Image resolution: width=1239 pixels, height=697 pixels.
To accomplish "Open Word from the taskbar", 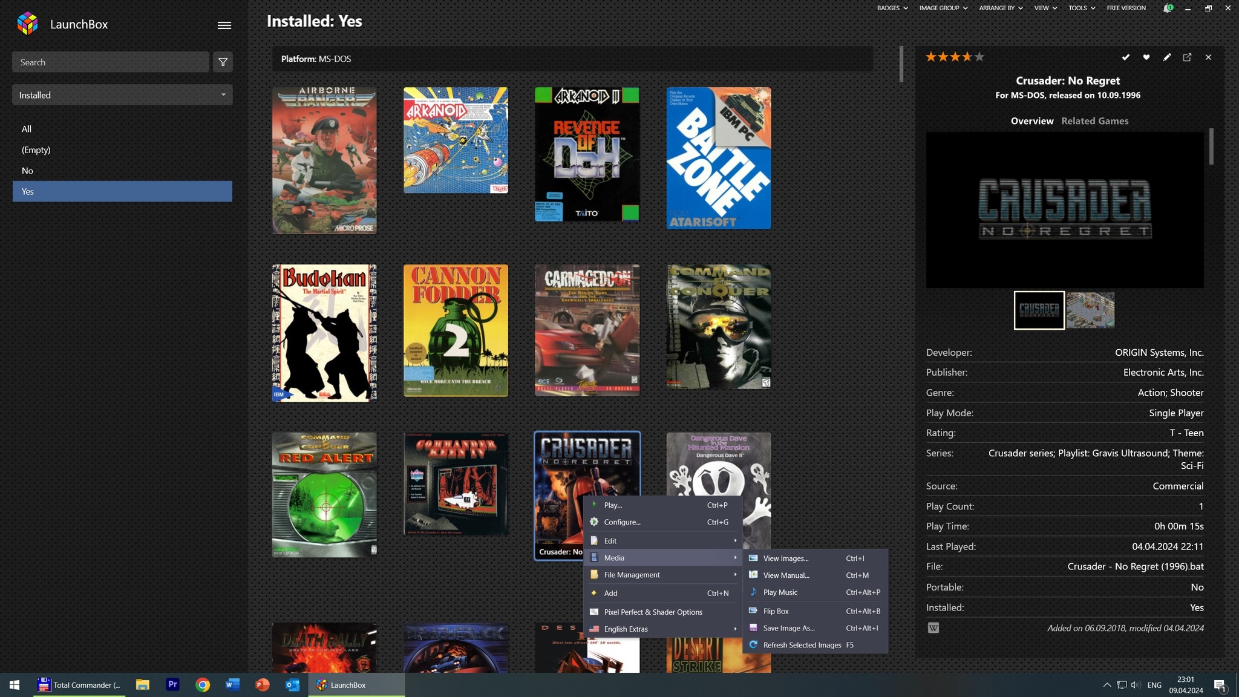I will click(x=232, y=685).
